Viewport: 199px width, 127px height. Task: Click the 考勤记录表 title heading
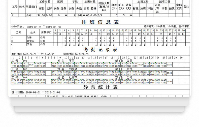click(x=100, y=50)
